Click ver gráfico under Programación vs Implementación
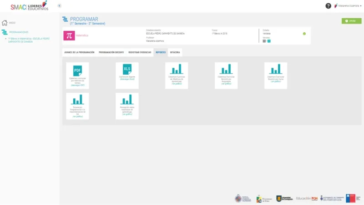Image resolution: width=364 pixels, height=205 pixels. point(77,116)
